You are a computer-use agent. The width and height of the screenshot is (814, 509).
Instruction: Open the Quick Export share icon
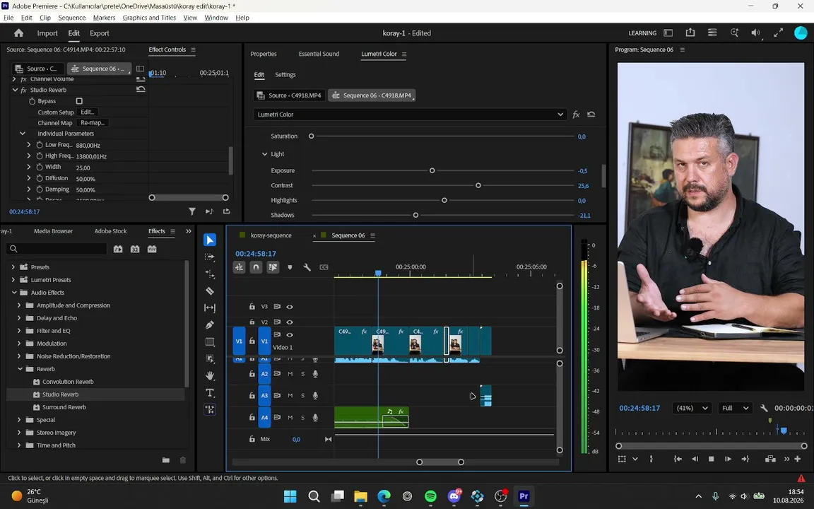point(690,33)
